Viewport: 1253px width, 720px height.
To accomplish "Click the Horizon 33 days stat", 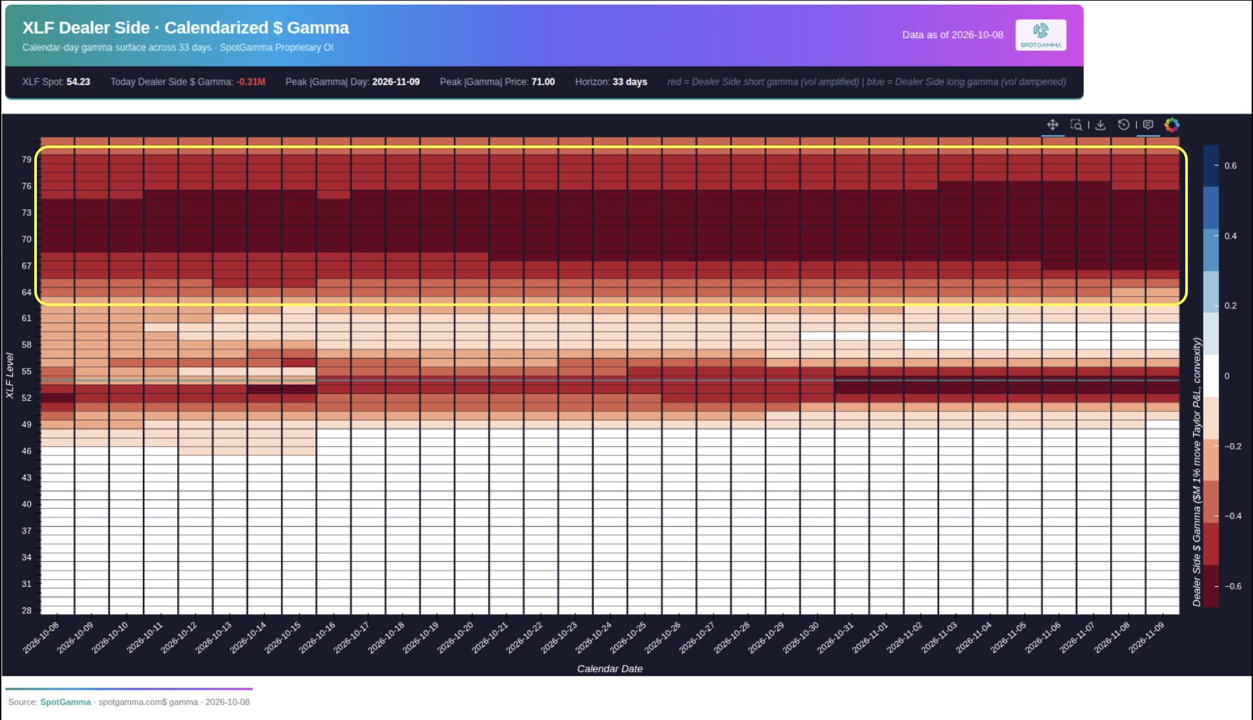I will pos(611,82).
